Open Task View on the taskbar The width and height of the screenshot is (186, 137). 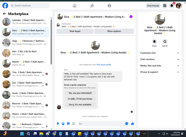coord(35,134)
